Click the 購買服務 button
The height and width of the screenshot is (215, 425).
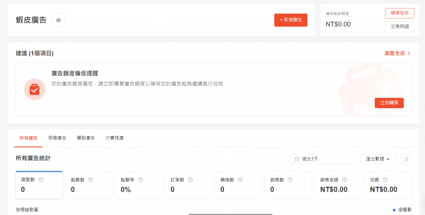click(x=400, y=13)
